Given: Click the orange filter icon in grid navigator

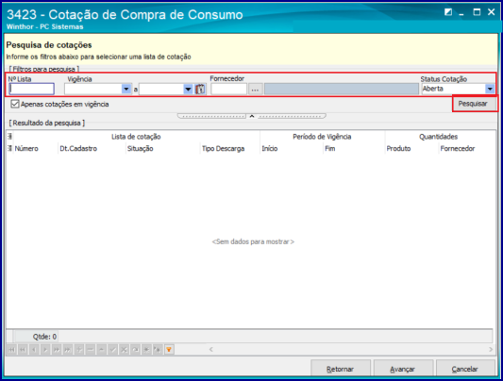Looking at the screenshot, I should coord(169,350).
